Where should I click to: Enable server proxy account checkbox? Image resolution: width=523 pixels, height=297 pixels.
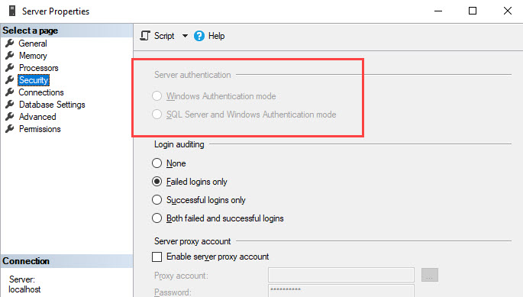157,257
